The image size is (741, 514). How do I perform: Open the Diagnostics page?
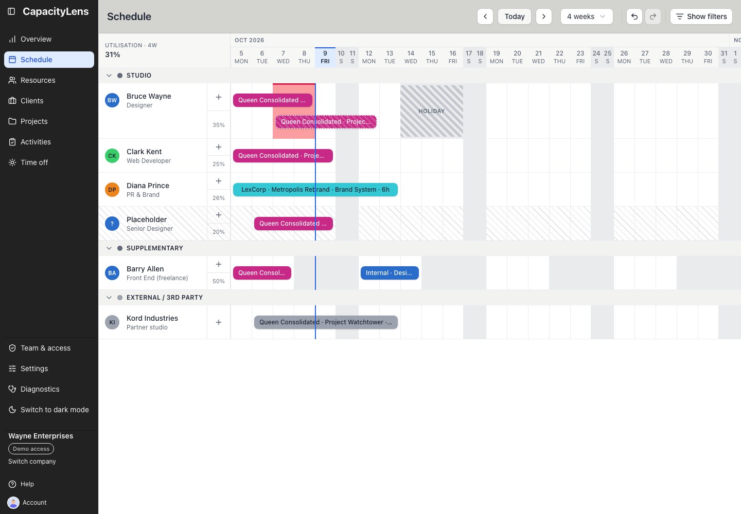pos(49,389)
